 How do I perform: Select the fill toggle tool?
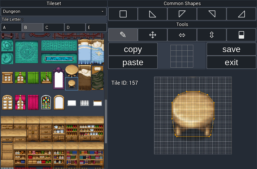241,35
